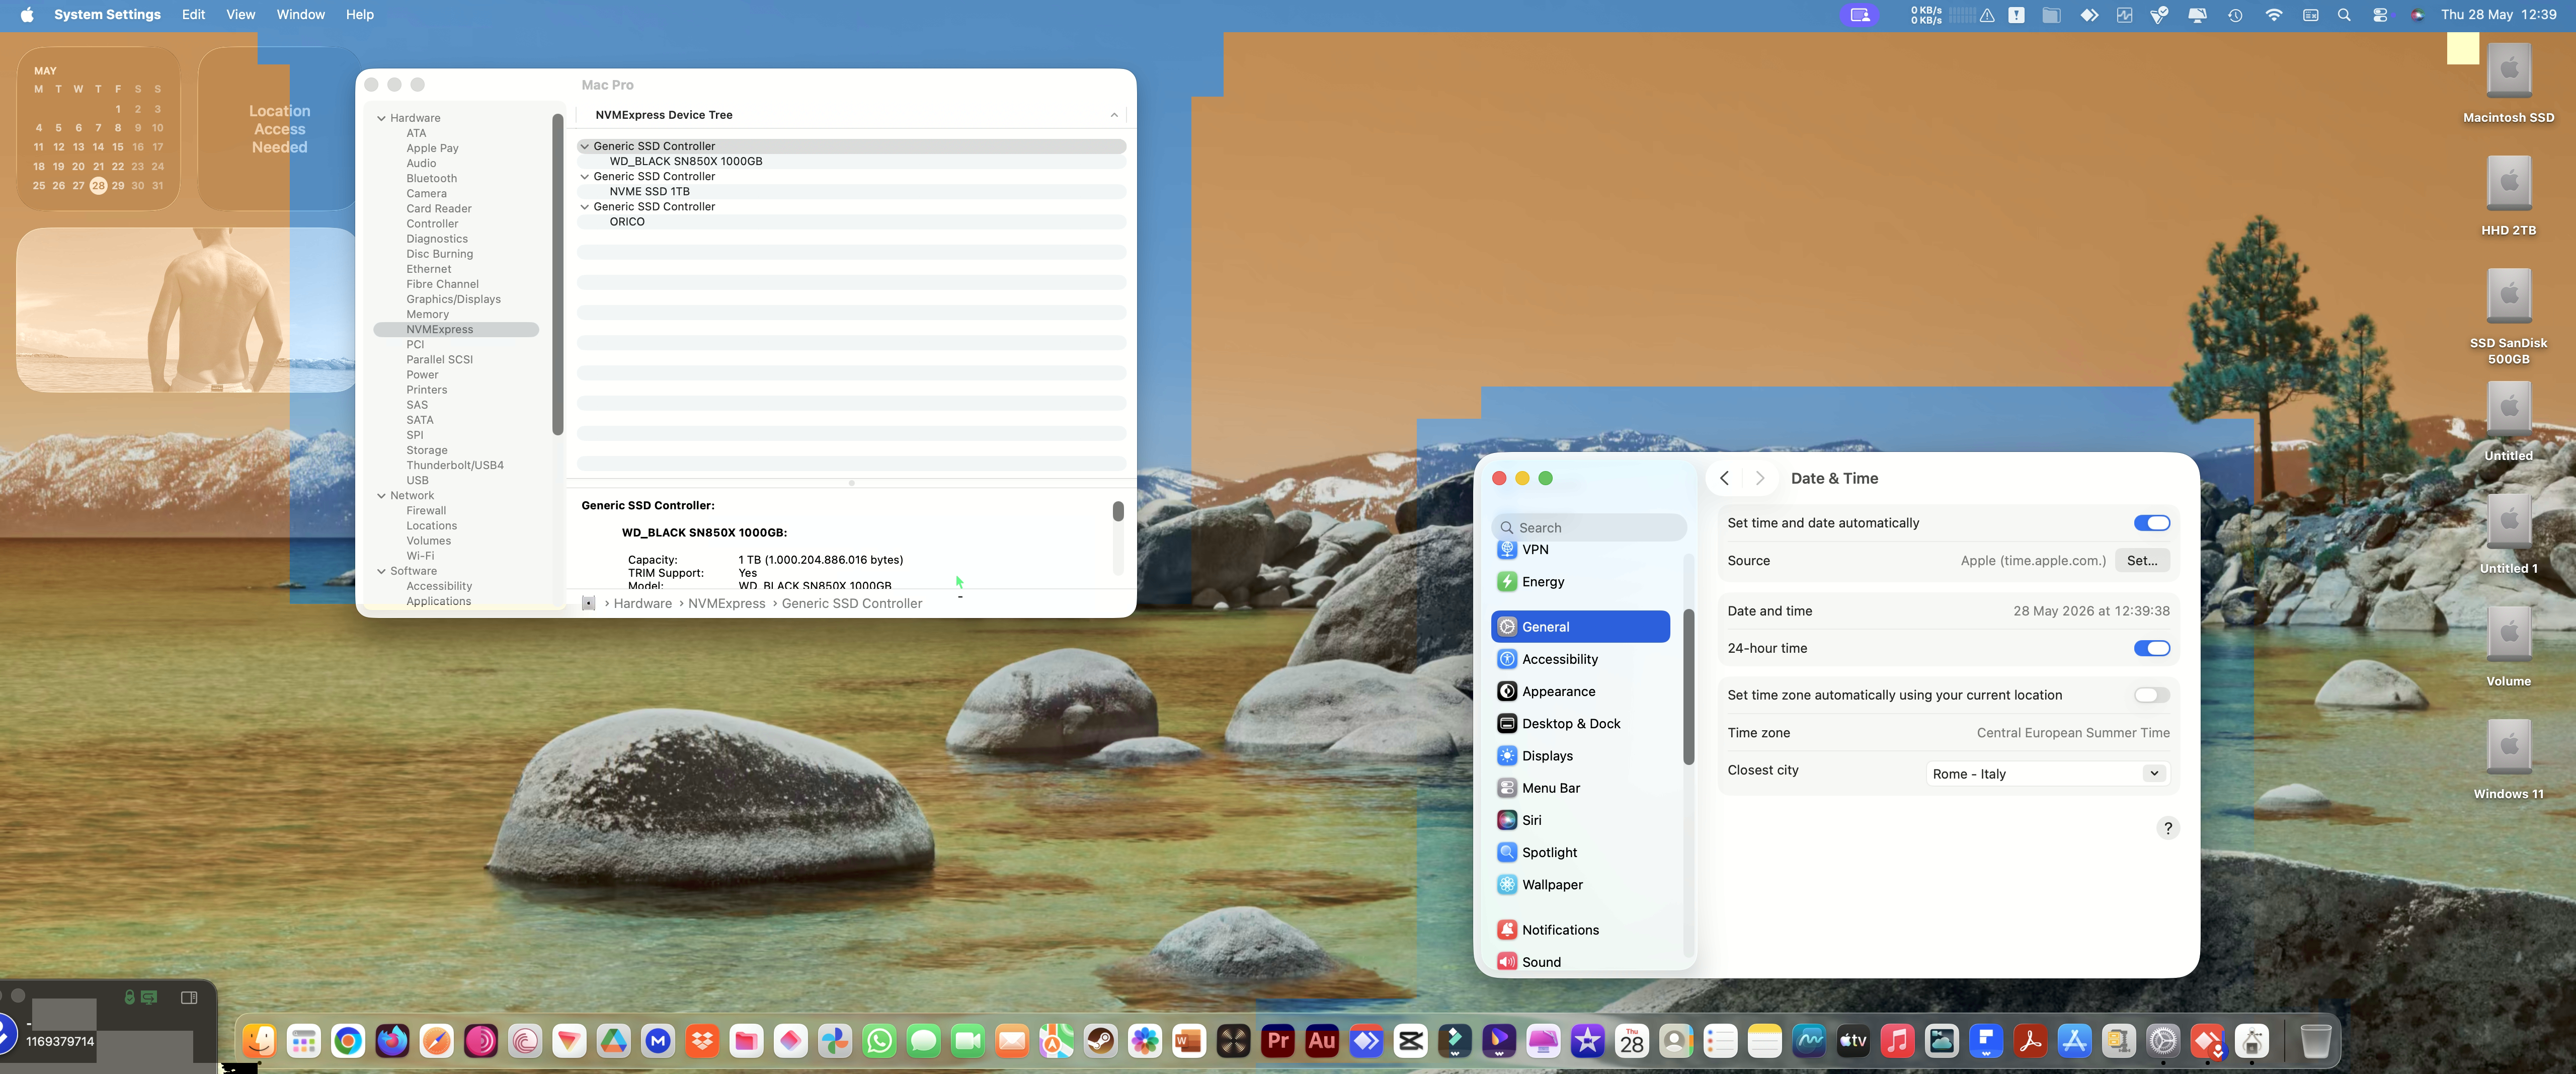Open Control Centre from menu bar

[2380, 15]
